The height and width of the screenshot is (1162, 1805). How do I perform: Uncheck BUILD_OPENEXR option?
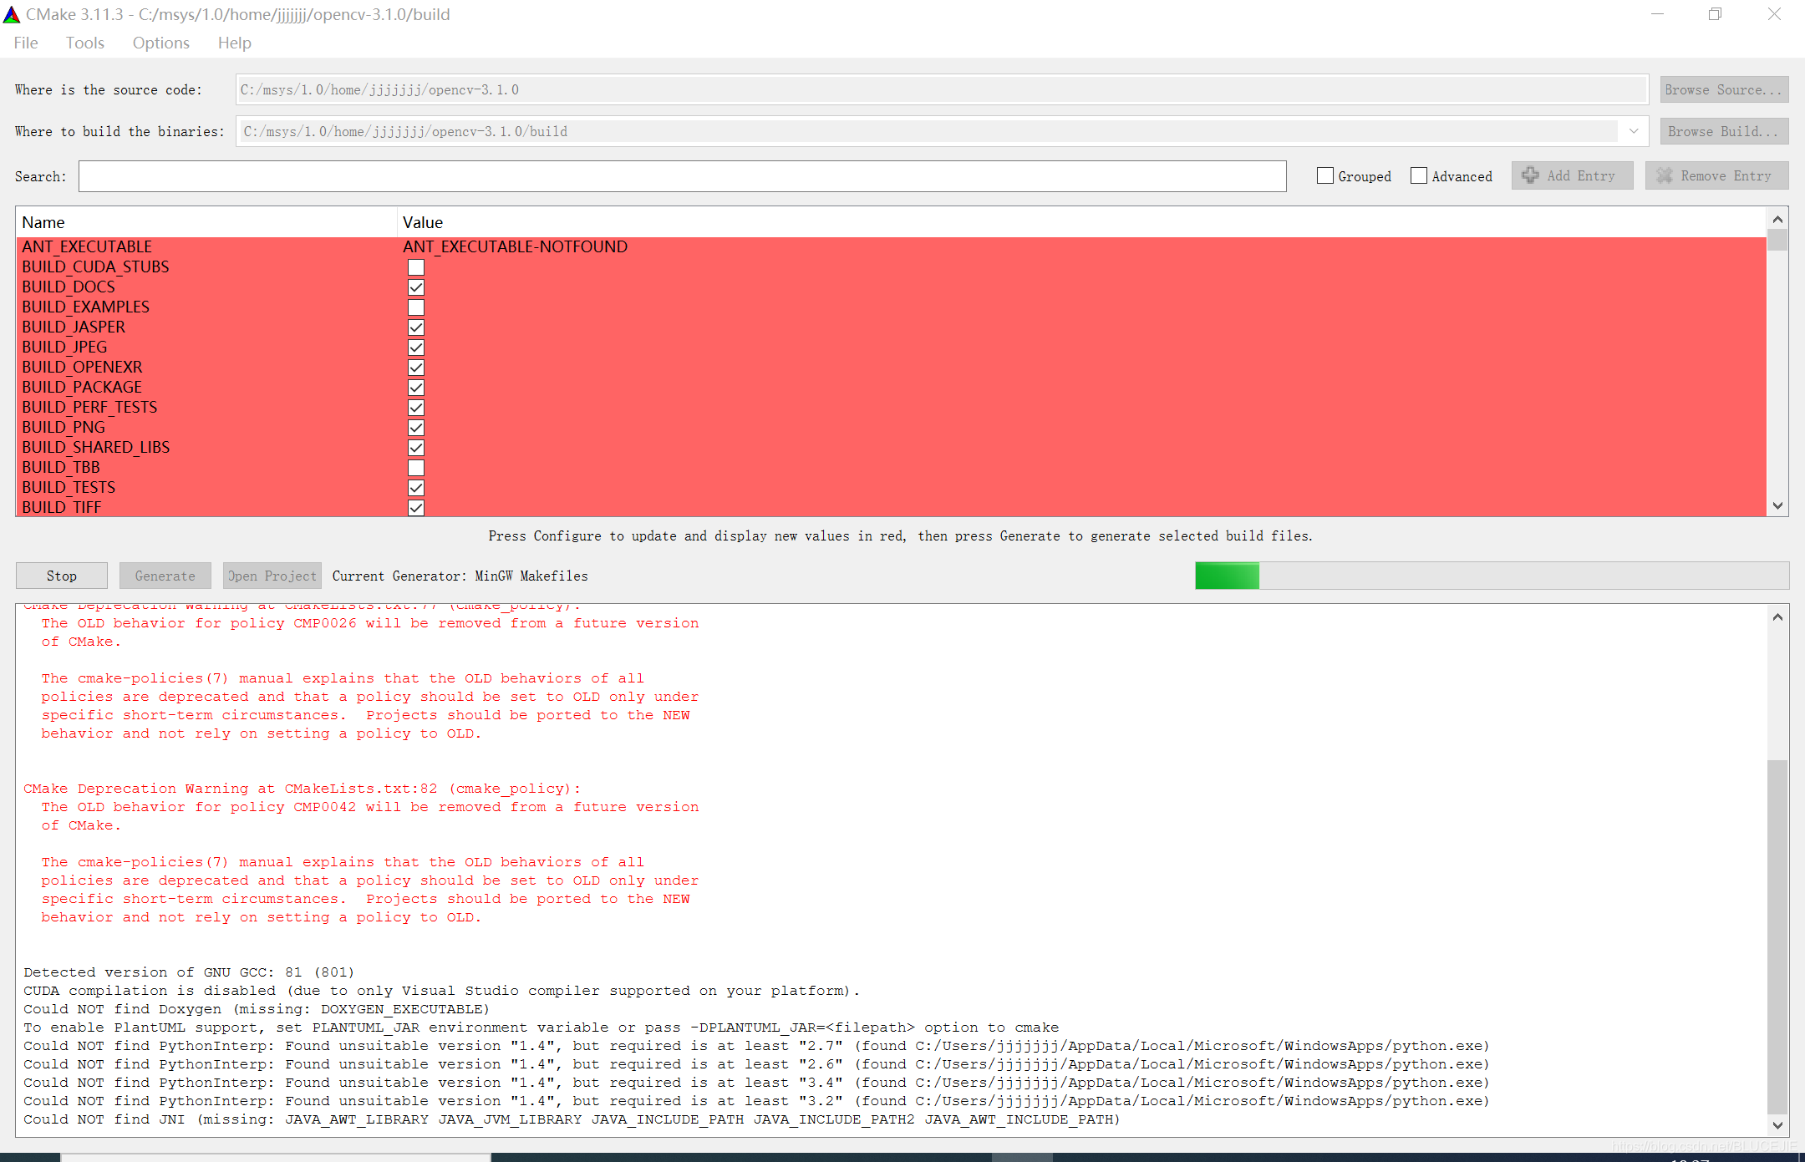coord(416,367)
